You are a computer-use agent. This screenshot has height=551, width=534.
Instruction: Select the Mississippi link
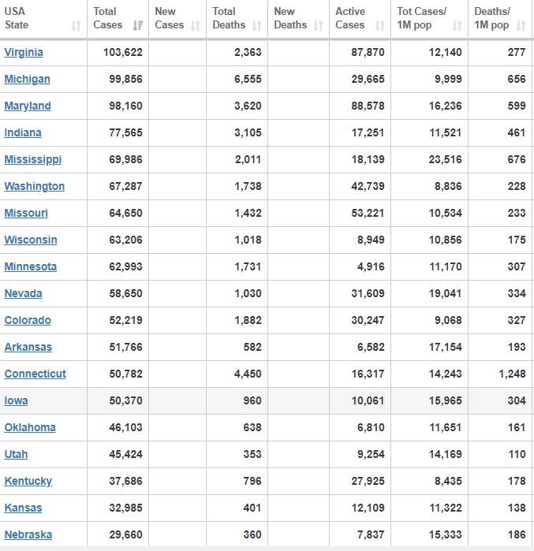[x=32, y=160]
